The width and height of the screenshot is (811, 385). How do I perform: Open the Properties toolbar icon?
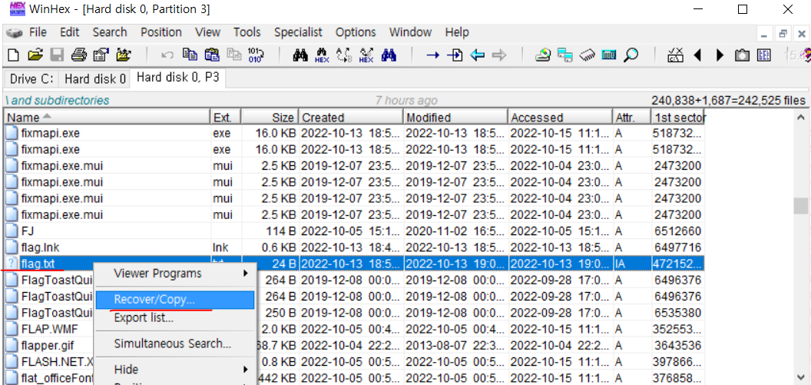pyautogui.click(x=101, y=55)
